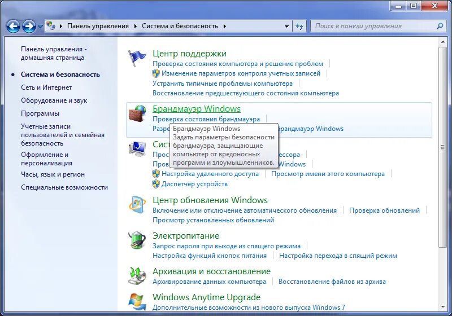Click Восстановление предшествующего состояния компьютера
The image size is (452, 316).
tap(246, 93)
